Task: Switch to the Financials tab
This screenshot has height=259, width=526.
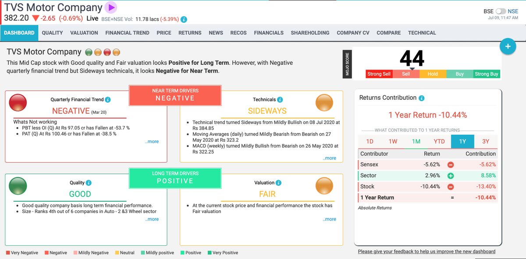Action: pyautogui.click(x=269, y=33)
